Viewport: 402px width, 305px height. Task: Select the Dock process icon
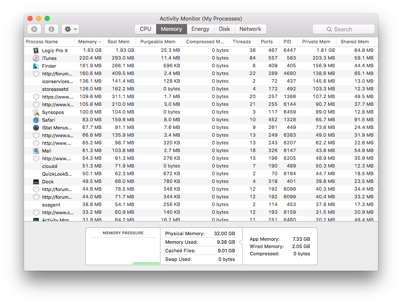click(36, 182)
